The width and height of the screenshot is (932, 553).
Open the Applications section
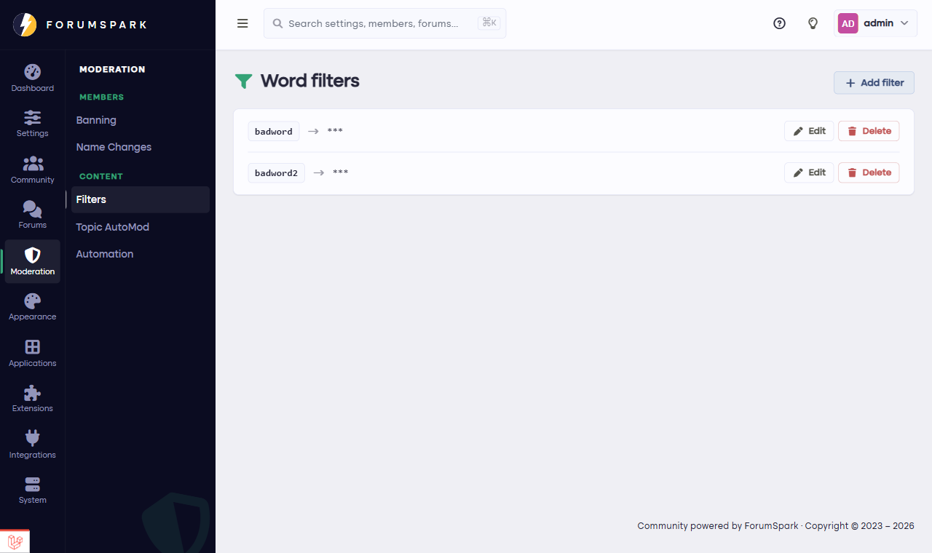click(33, 354)
